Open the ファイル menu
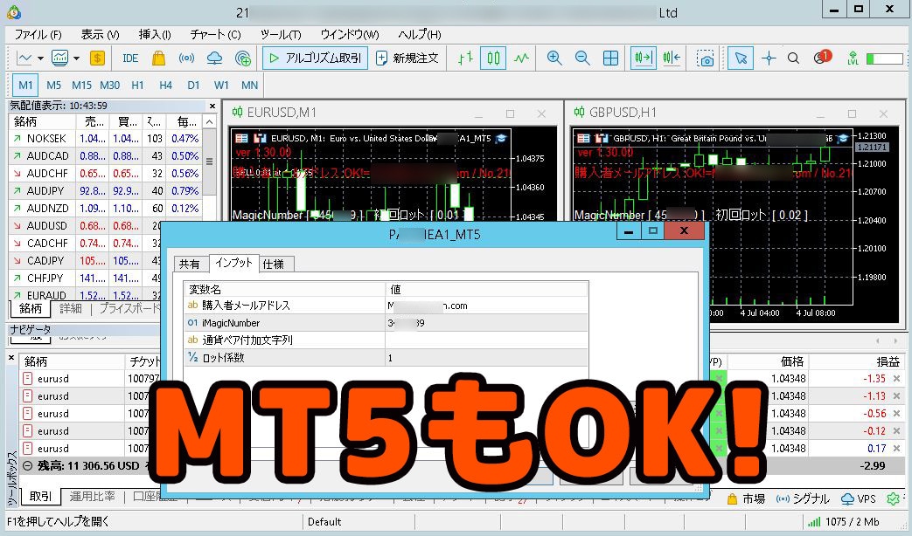912x536 pixels. pyautogui.click(x=38, y=35)
